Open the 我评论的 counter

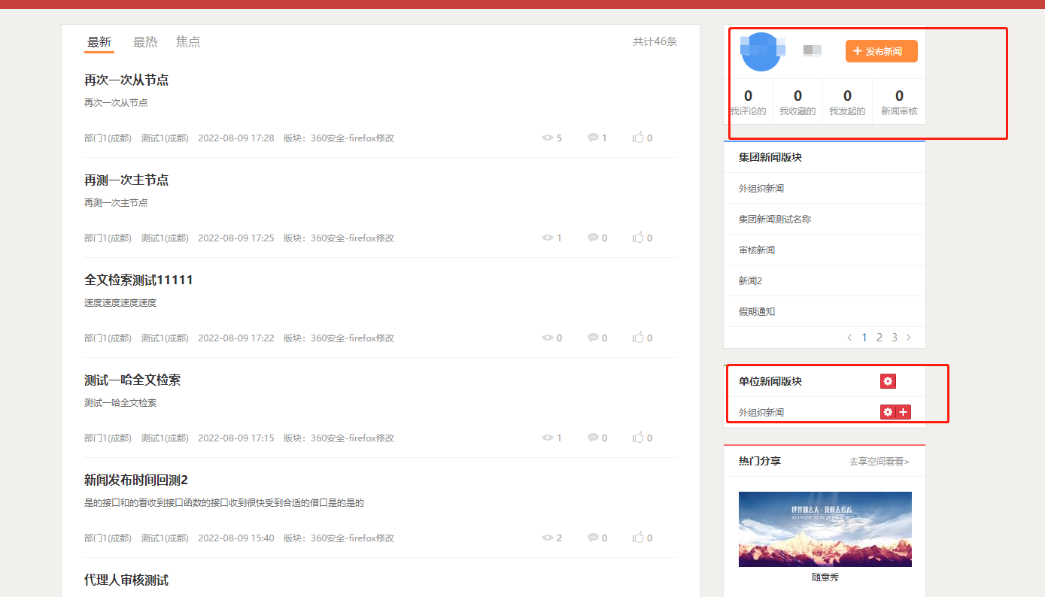748,103
